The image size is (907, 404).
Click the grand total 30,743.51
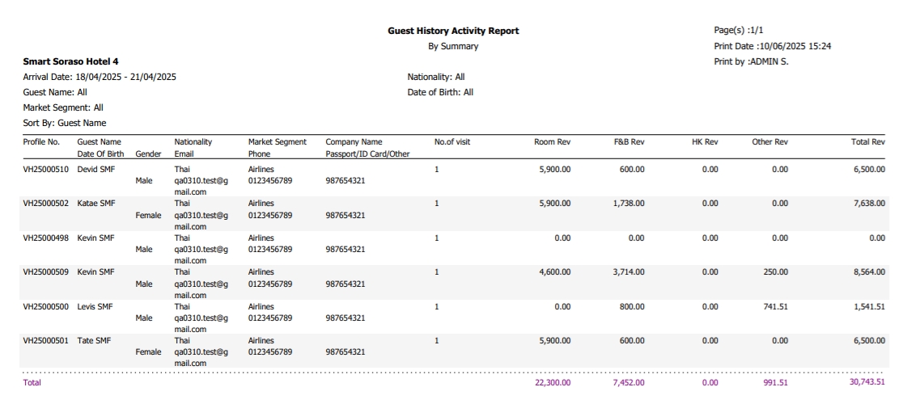(867, 382)
